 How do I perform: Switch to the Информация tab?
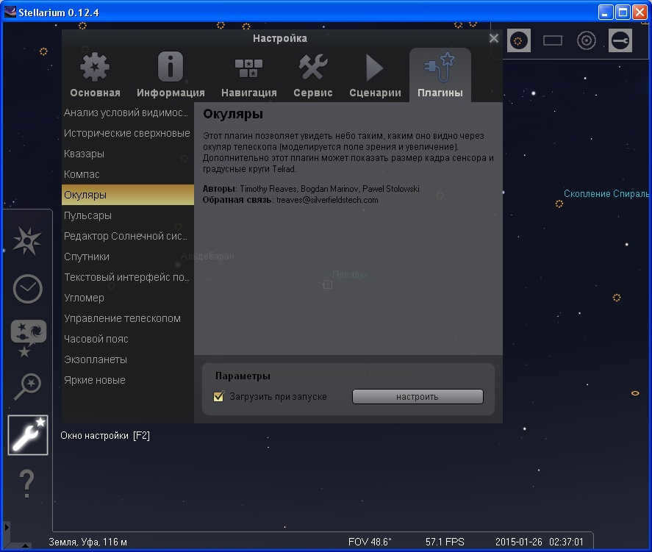tap(171, 75)
